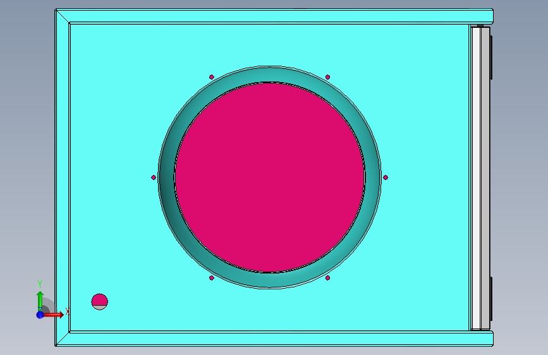Select the top cyan frame bar

pyautogui.click(x=274, y=16)
